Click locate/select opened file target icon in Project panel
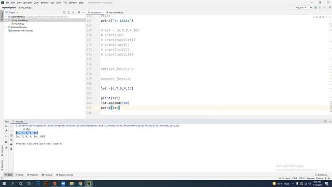Viewport: 332px width, 187px height. 64,12
